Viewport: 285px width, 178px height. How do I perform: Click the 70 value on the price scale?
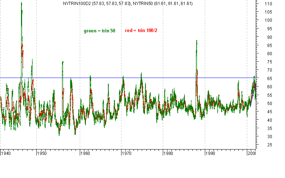(x=270, y=70)
